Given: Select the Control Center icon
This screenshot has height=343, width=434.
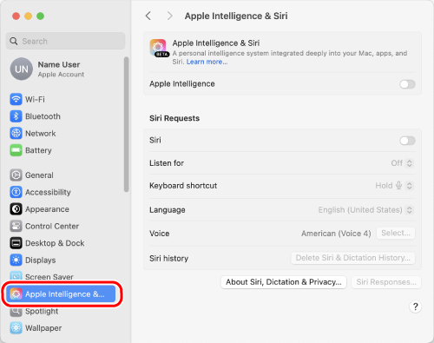Looking at the screenshot, I should (x=16, y=226).
